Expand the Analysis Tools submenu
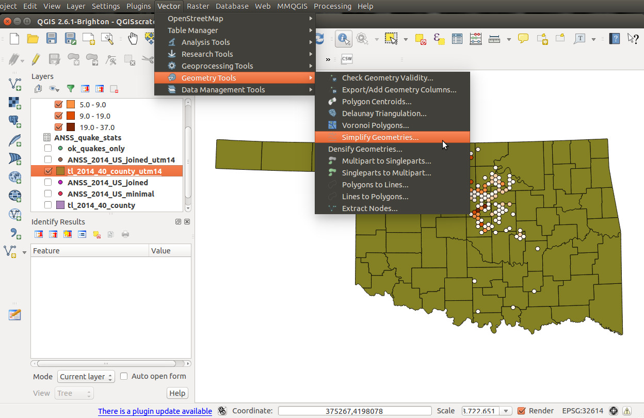Image resolution: width=644 pixels, height=418 pixels. 235,42
